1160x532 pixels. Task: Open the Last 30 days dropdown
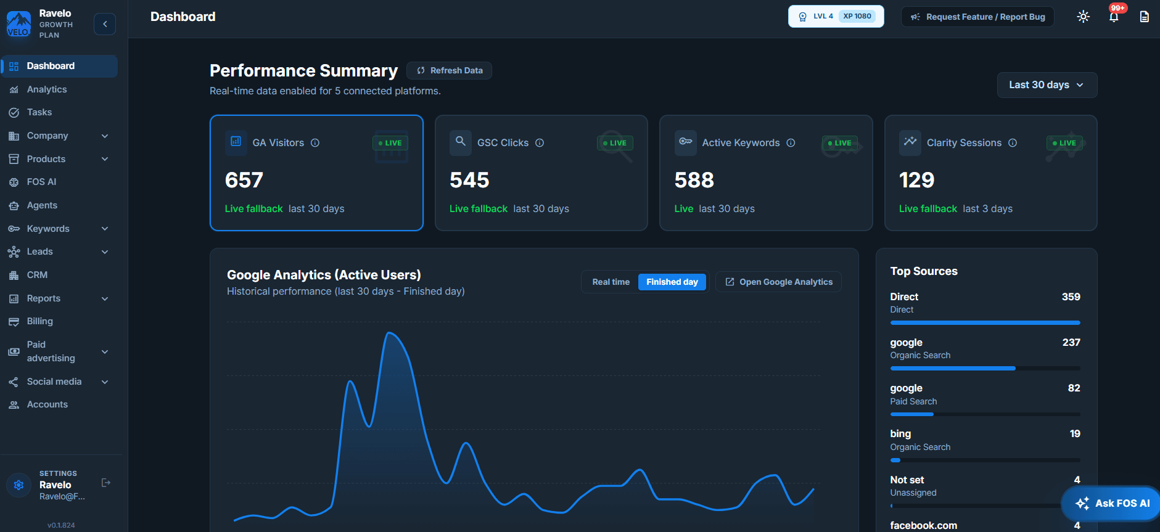[1047, 85]
